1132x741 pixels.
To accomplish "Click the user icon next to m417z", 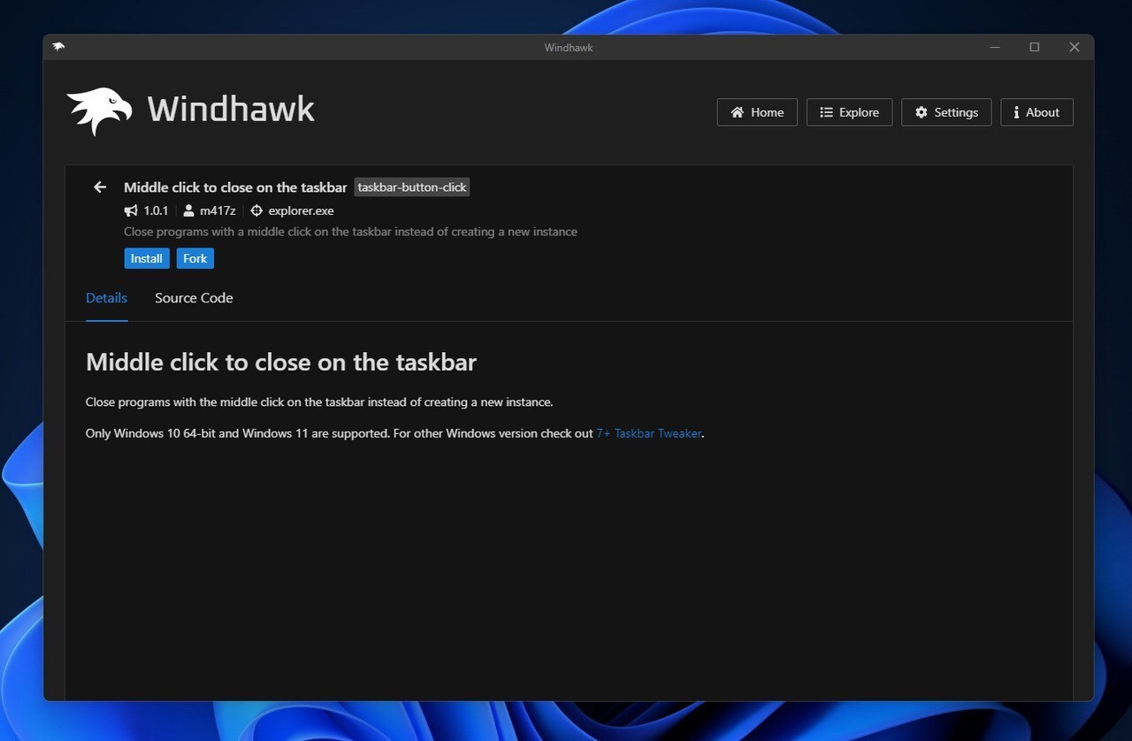I will point(188,210).
